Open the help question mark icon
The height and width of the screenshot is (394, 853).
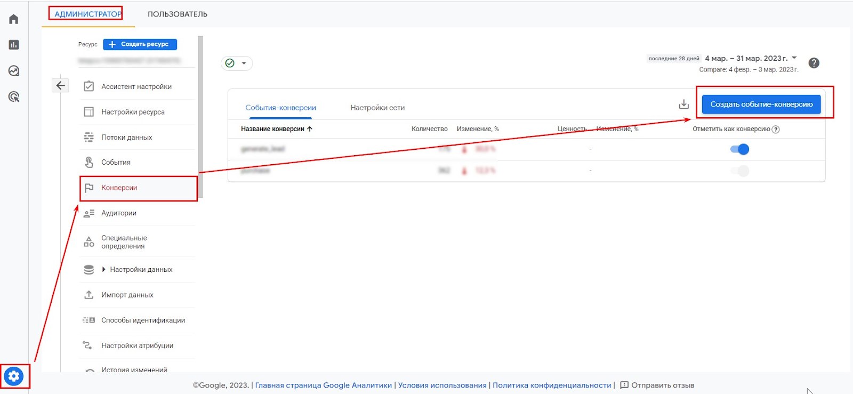pyautogui.click(x=814, y=63)
